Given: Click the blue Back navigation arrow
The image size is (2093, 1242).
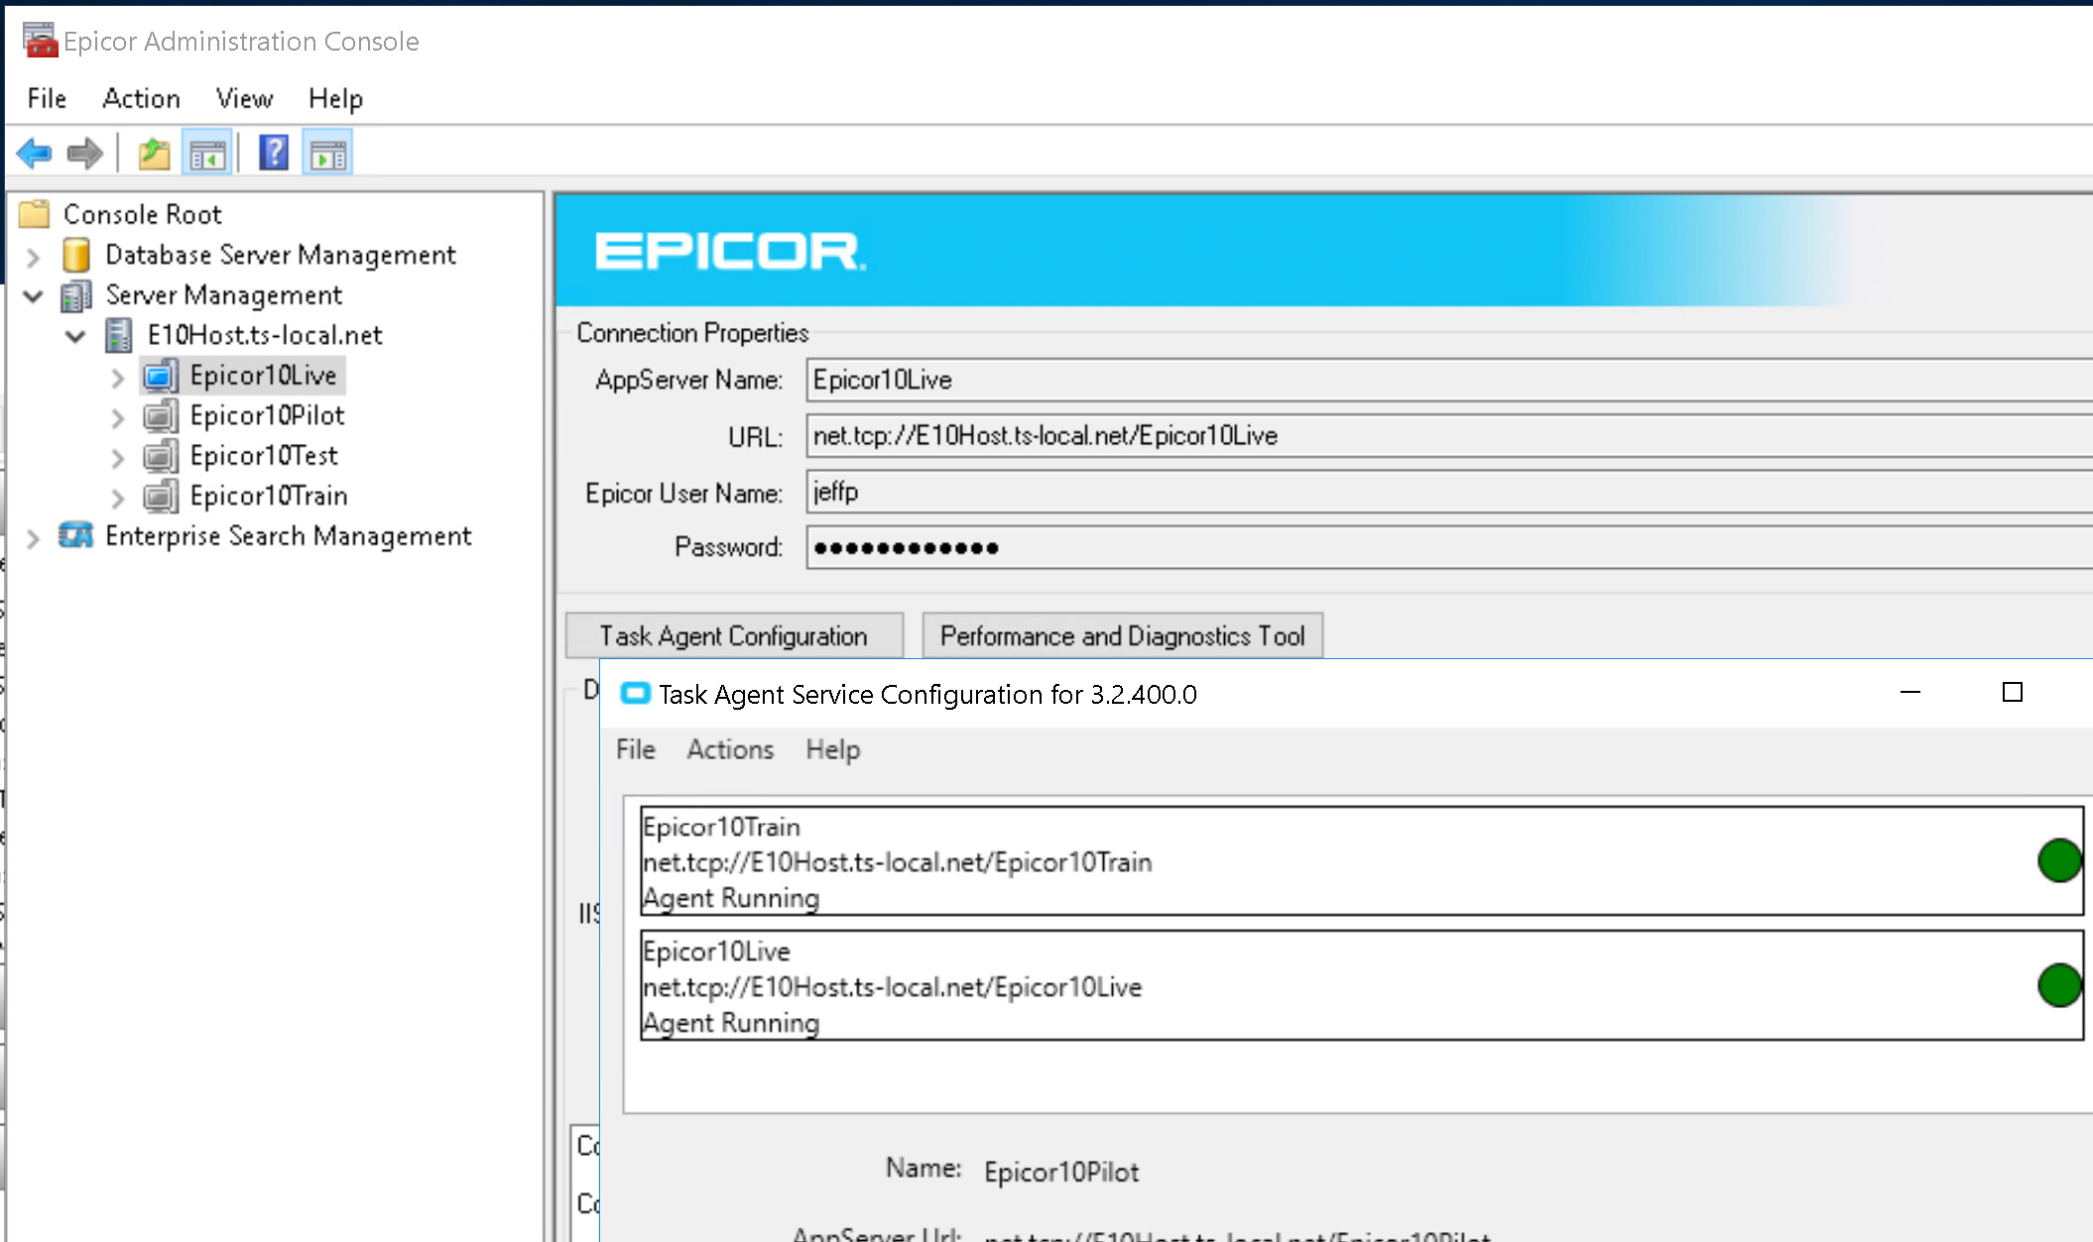Looking at the screenshot, I should point(33,151).
